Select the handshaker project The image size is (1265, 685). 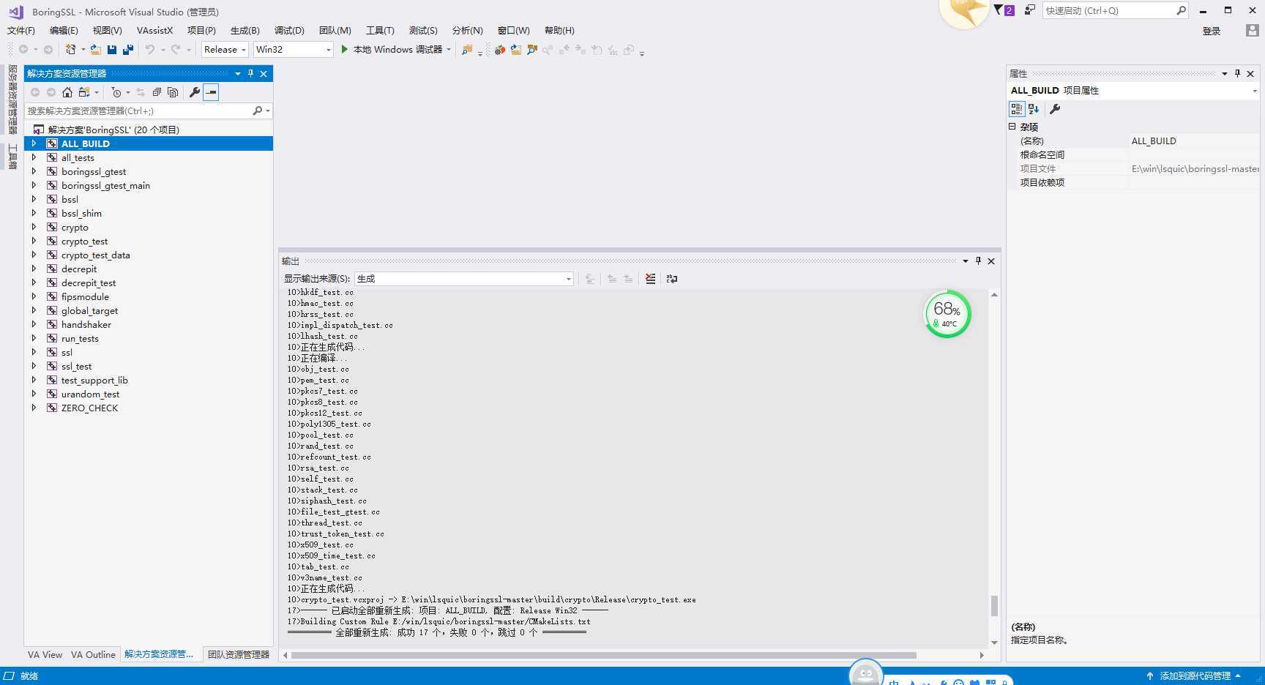click(x=86, y=324)
